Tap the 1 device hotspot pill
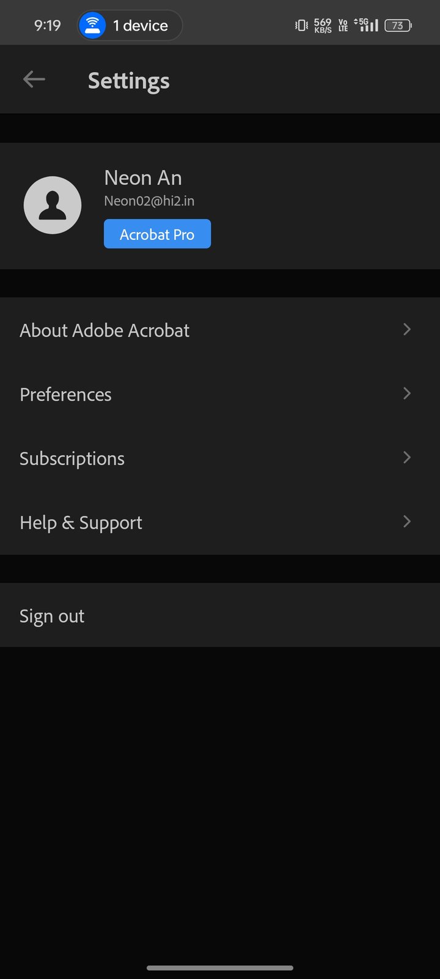The width and height of the screenshot is (440, 979). tap(130, 26)
